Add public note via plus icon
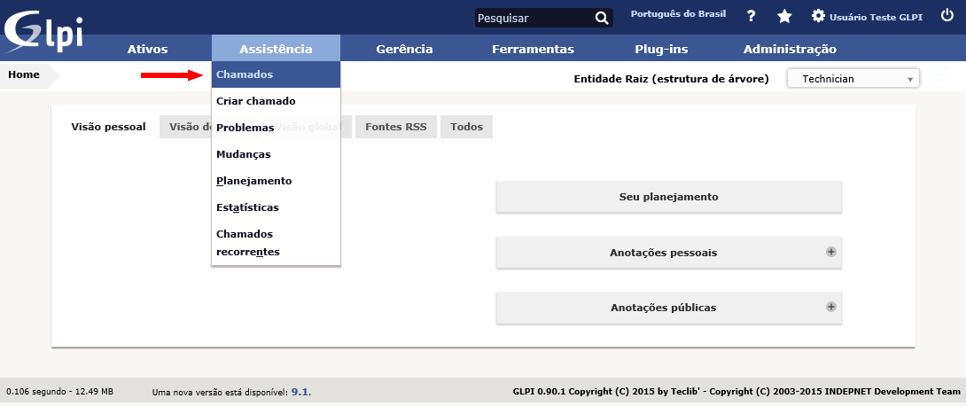966x406 pixels. click(x=831, y=307)
